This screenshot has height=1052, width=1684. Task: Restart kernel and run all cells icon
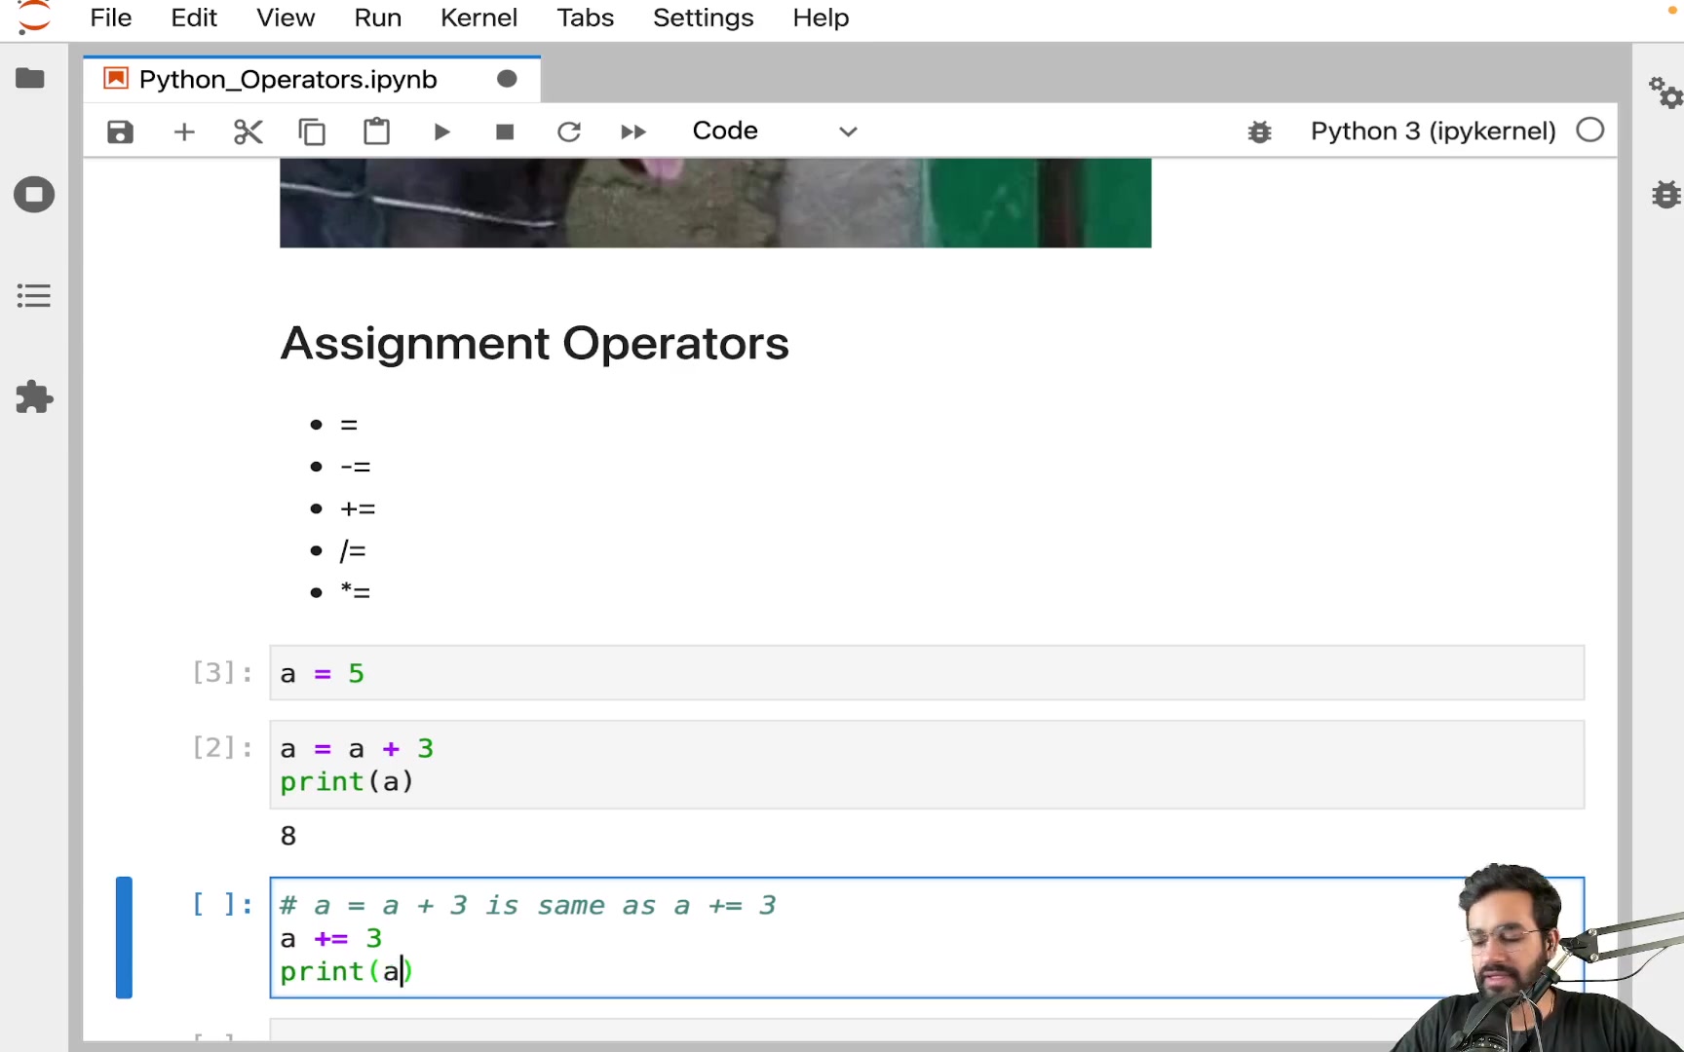pyautogui.click(x=631, y=131)
